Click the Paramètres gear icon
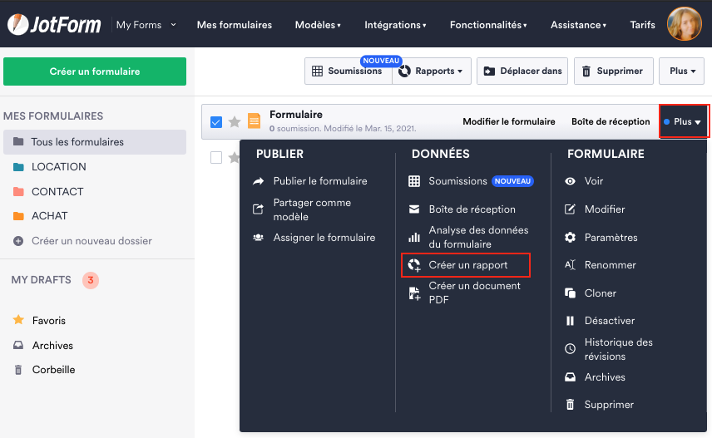The height and width of the screenshot is (438, 712). coord(570,238)
